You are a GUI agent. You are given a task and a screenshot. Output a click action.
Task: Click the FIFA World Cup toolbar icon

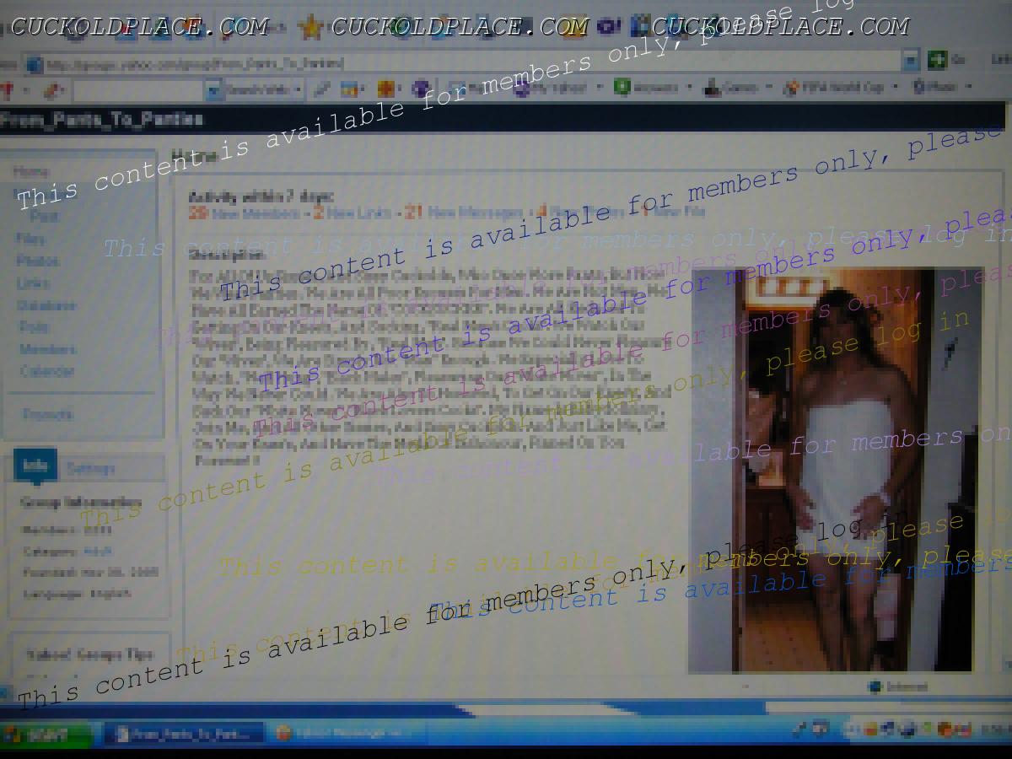[791, 87]
